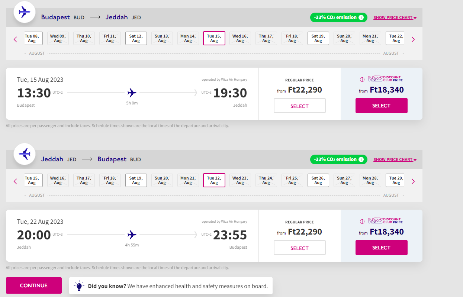463x297 pixels.
Task: Show previous outbound dates with left arrow
Action: point(15,39)
